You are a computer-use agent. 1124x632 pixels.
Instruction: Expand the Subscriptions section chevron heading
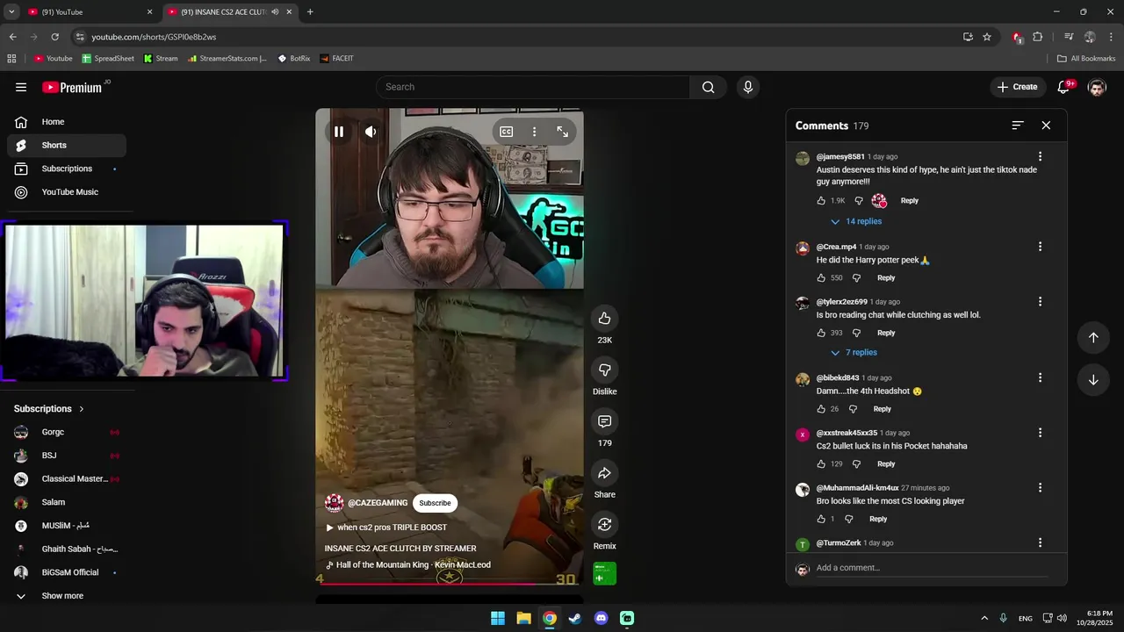pyautogui.click(x=50, y=409)
